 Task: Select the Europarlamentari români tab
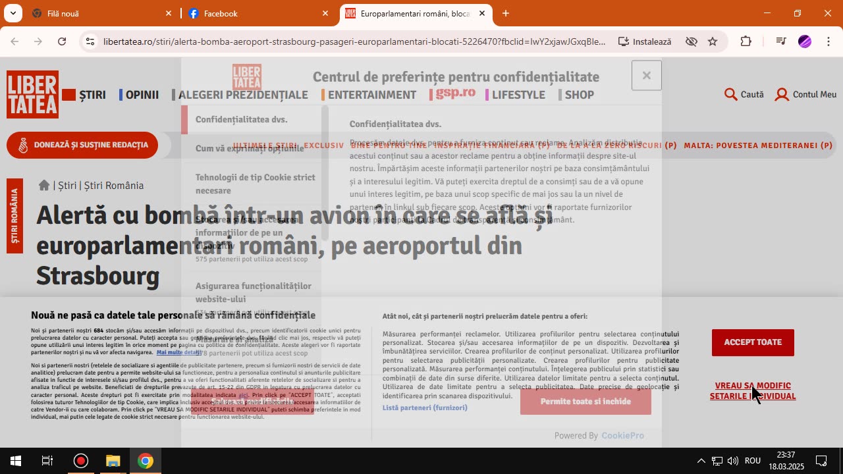pos(416,13)
